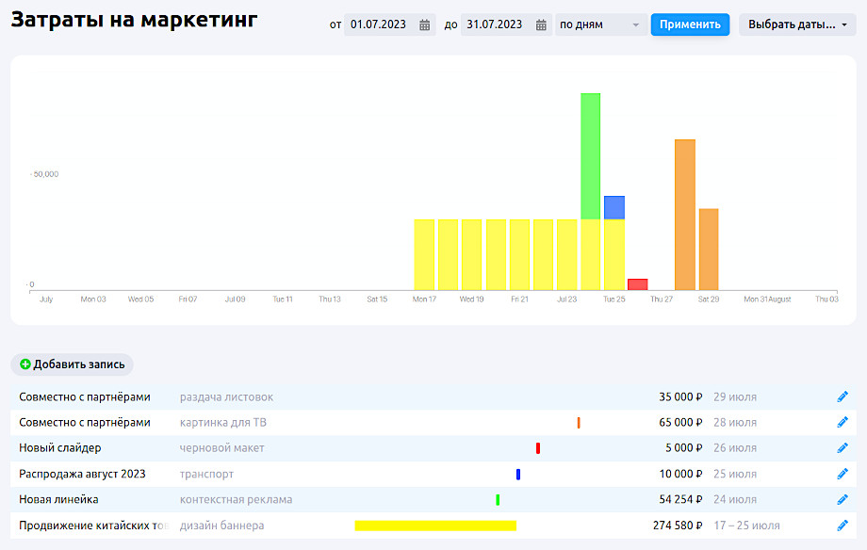867x550 pixels.
Task: Click the small red chart bar
Action: click(638, 284)
